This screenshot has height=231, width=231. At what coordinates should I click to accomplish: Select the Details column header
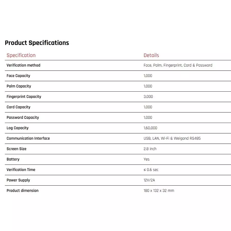point(151,55)
